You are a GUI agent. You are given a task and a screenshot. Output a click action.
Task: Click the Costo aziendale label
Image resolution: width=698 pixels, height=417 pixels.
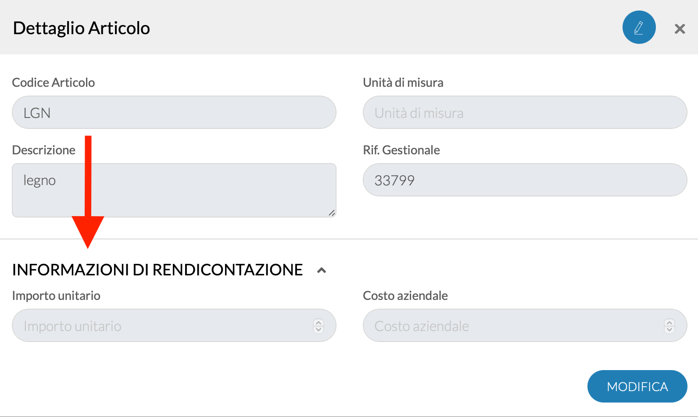(x=405, y=296)
